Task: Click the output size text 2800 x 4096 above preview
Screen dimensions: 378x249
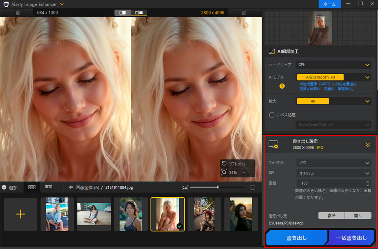Action: click(213, 13)
